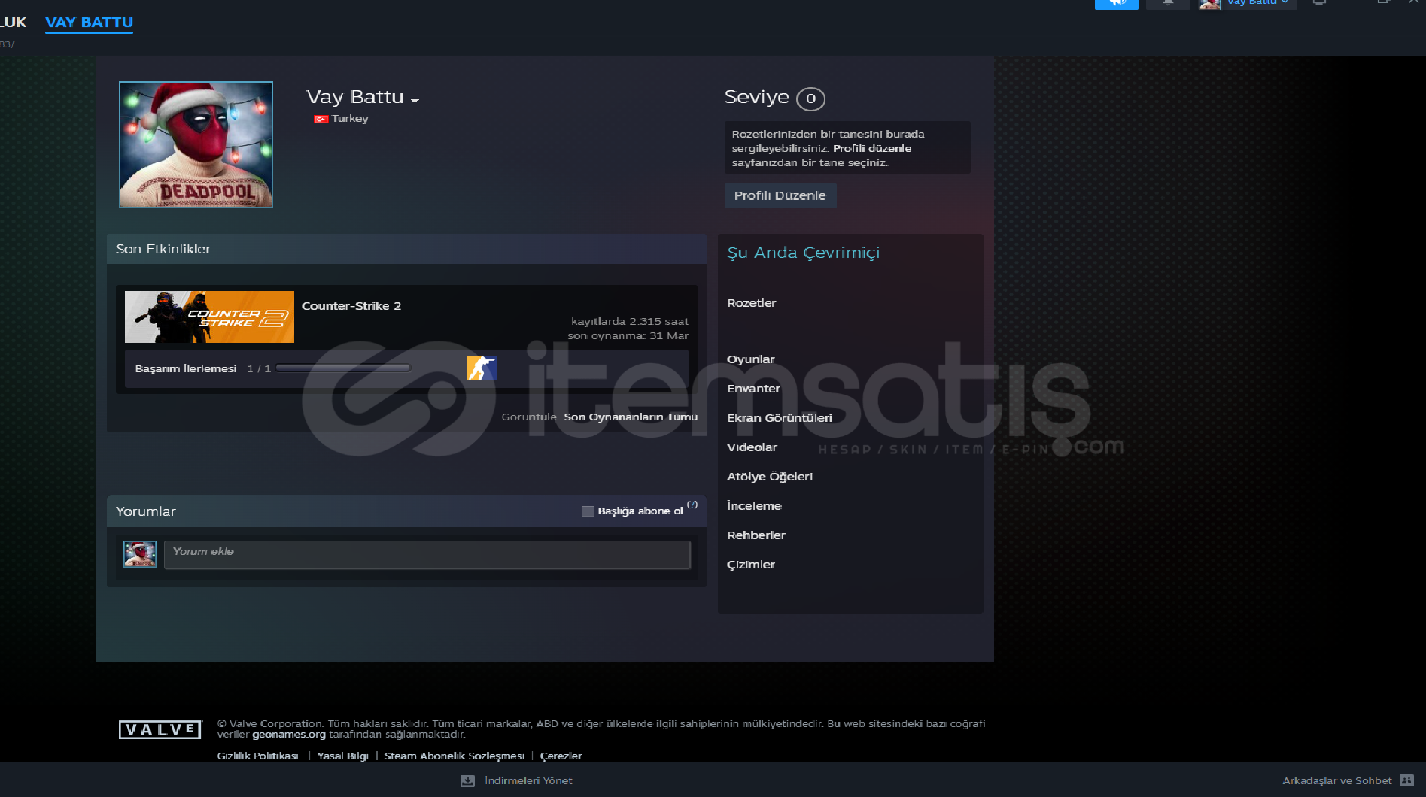
Task: Expand the account menu in the title bar
Action: pos(1258,3)
